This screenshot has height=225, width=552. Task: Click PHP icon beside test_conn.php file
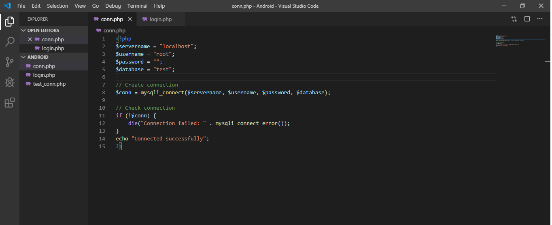point(28,84)
